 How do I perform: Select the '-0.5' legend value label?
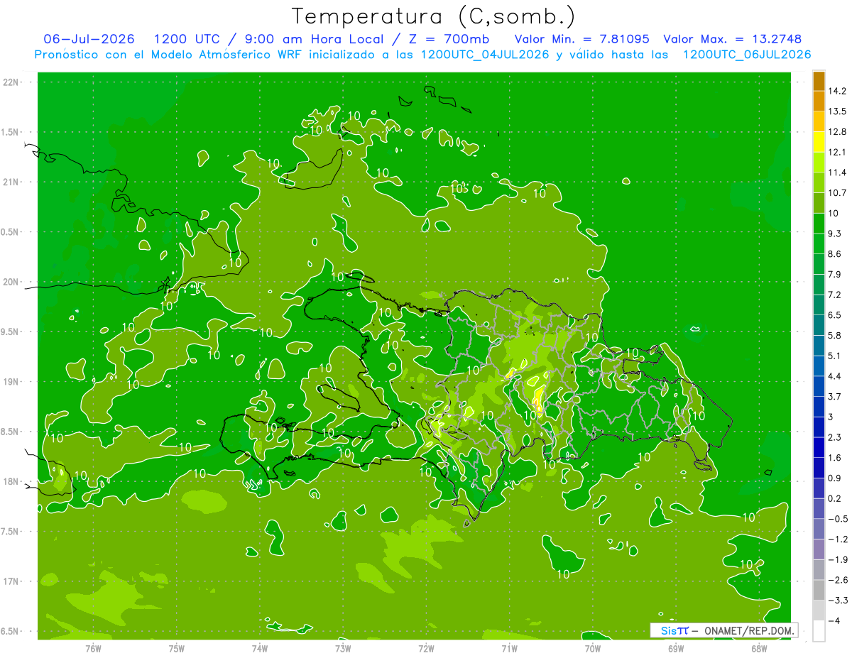tap(838, 519)
